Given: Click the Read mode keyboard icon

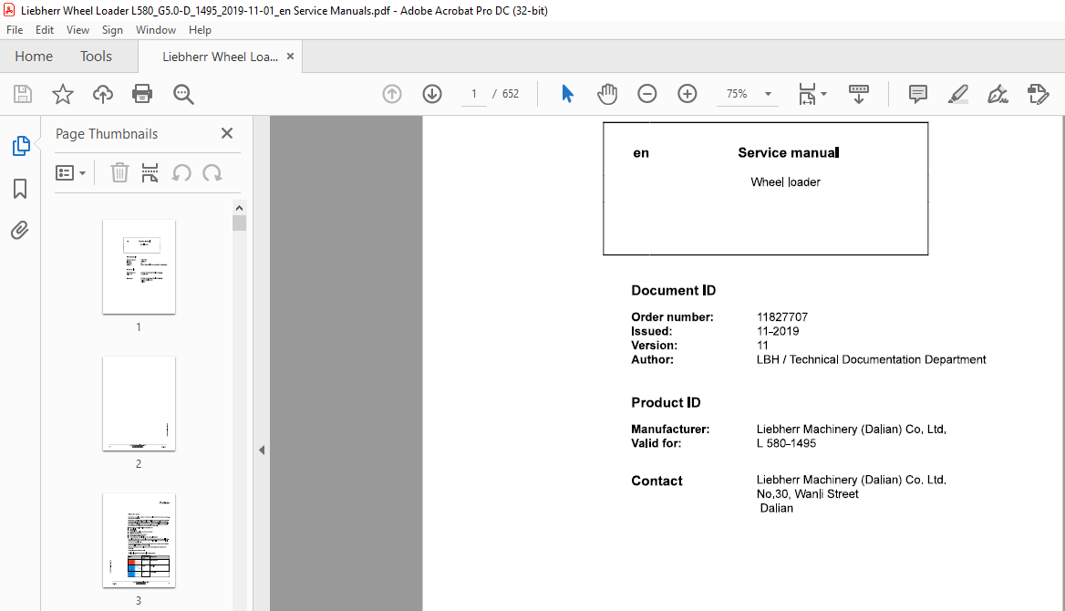Looking at the screenshot, I should 859,94.
